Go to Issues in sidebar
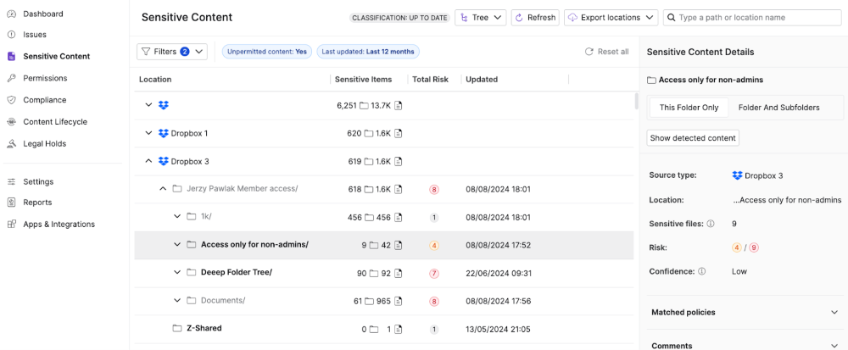Image resolution: width=848 pixels, height=350 pixels. tap(35, 35)
